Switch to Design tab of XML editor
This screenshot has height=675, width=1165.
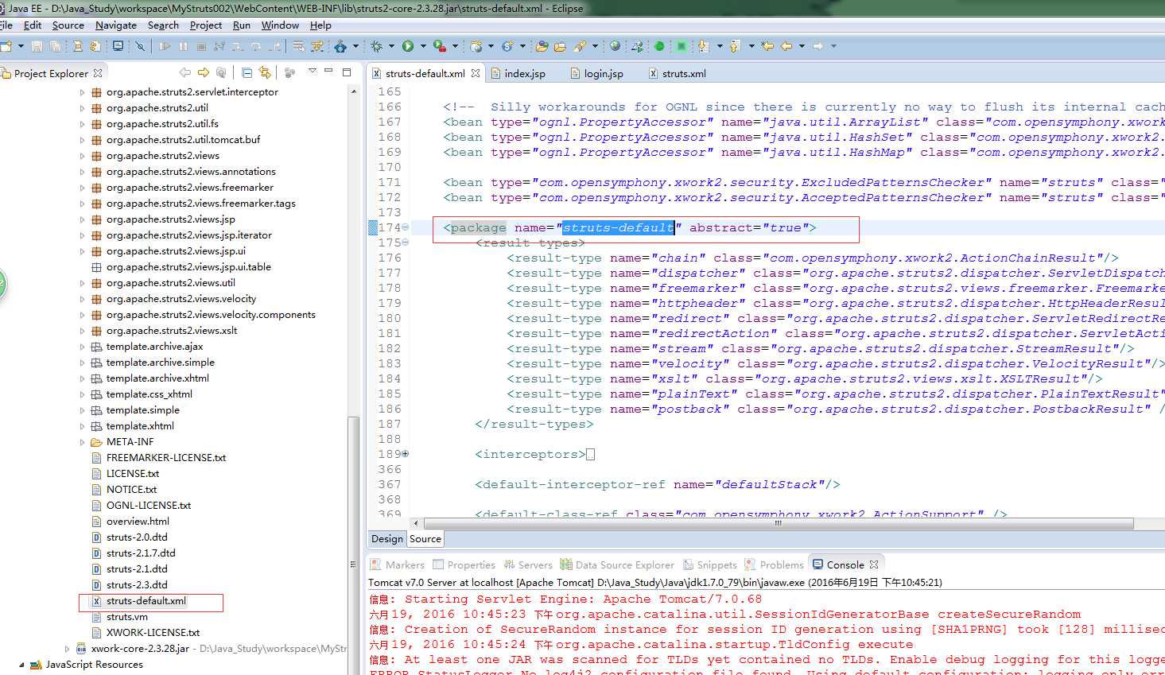click(x=387, y=539)
